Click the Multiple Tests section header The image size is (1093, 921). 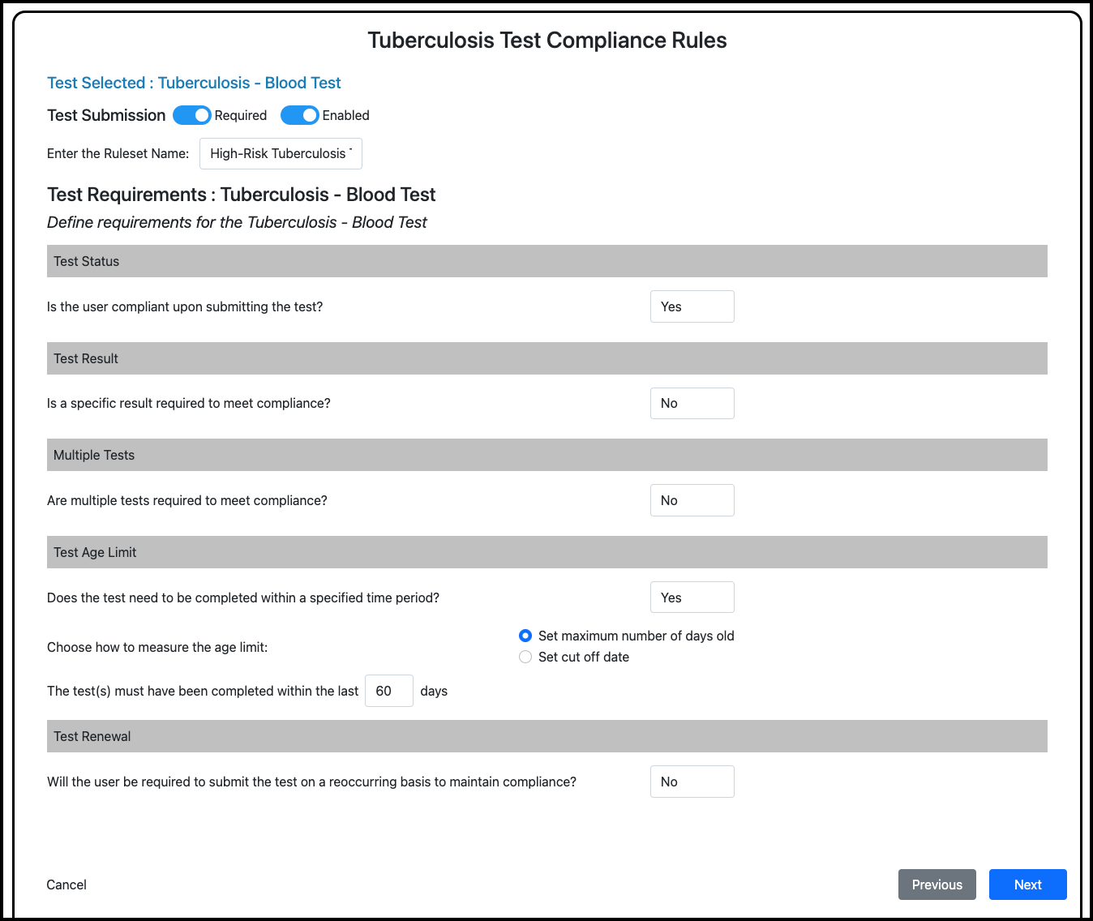[546, 455]
